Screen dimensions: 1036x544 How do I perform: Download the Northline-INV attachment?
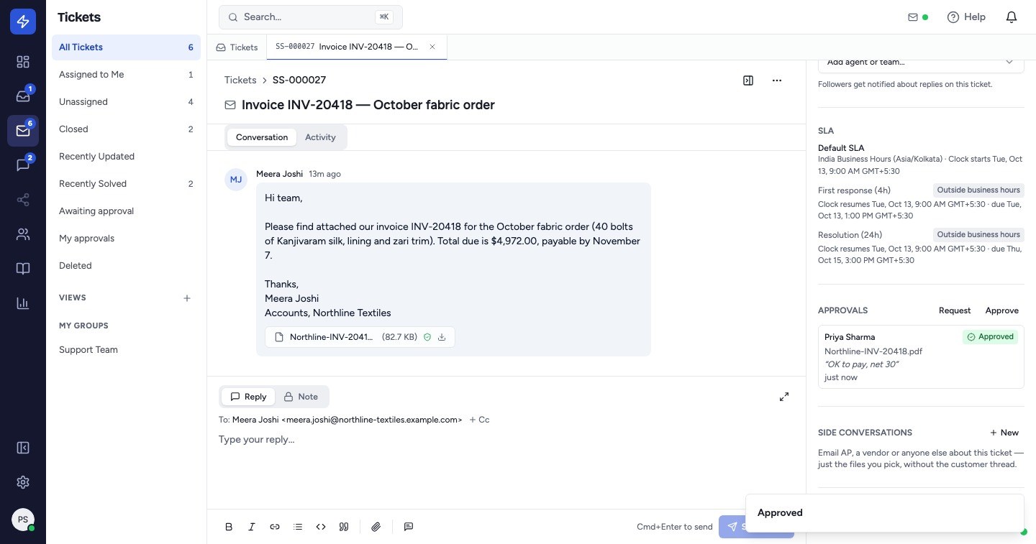(x=442, y=337)
